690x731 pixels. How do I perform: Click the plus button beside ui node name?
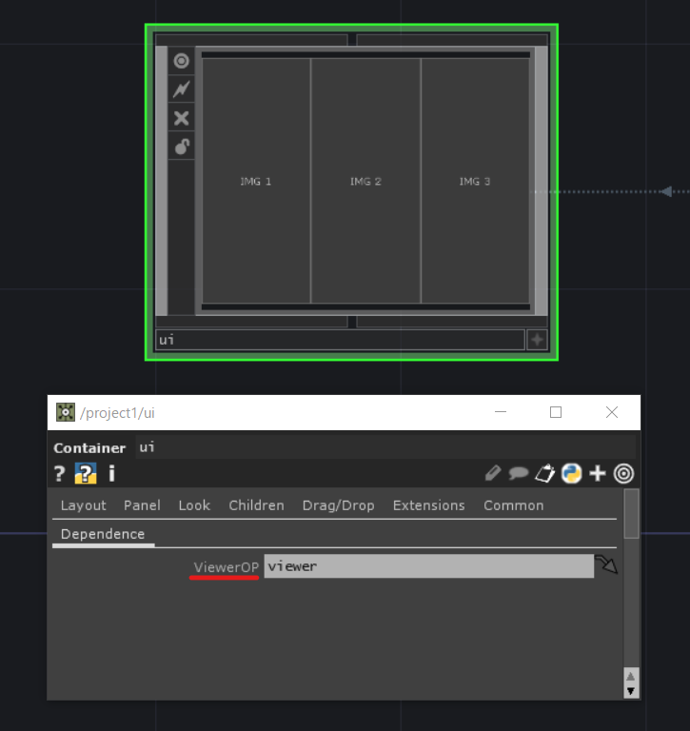[x=537, y=340]
